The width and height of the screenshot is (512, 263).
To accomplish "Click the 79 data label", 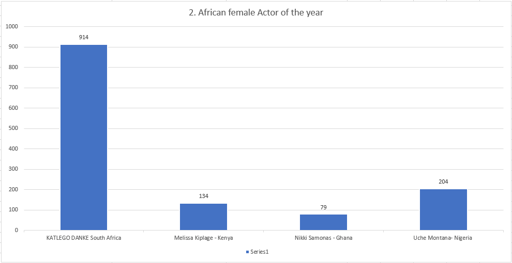I will pyautogui.click(x=323, y=207).
